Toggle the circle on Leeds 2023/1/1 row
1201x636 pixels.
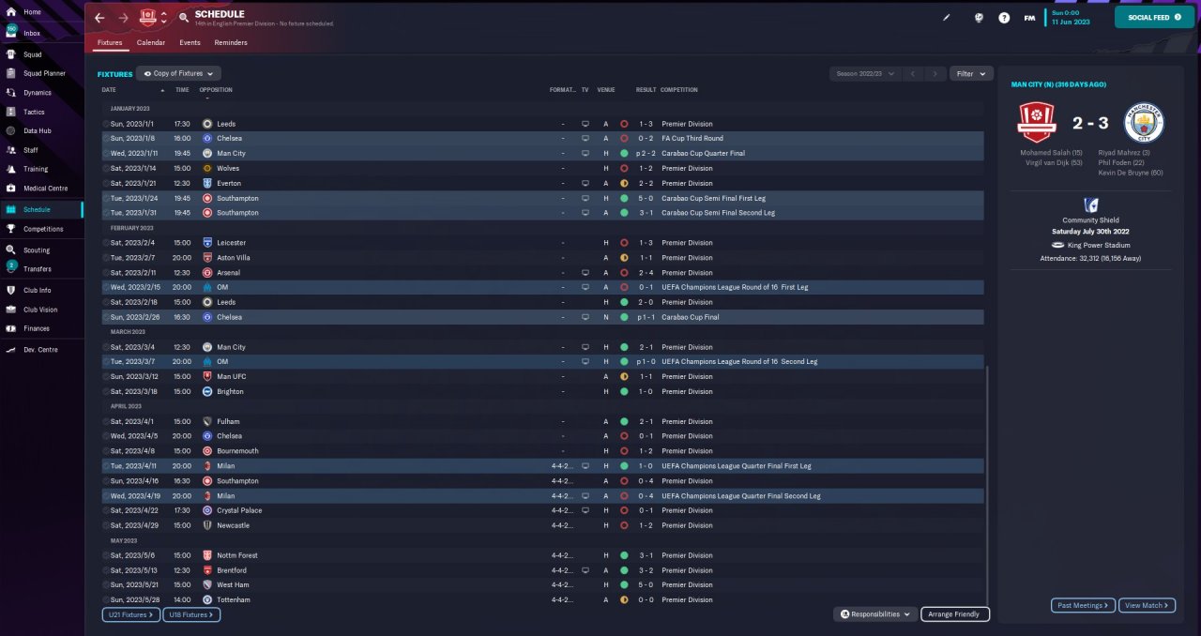click(x=106, y=124)
